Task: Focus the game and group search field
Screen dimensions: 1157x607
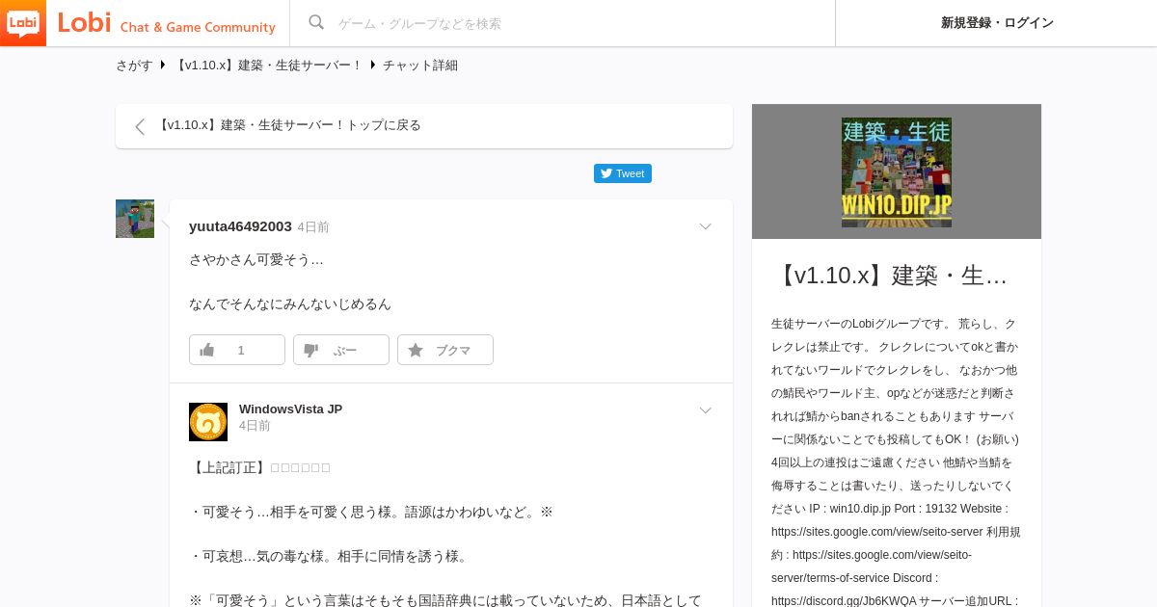Action: (578, 23)
